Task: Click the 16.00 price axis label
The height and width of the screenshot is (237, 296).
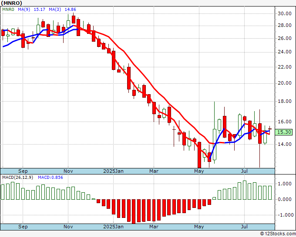Action: [x=285, y=122]
